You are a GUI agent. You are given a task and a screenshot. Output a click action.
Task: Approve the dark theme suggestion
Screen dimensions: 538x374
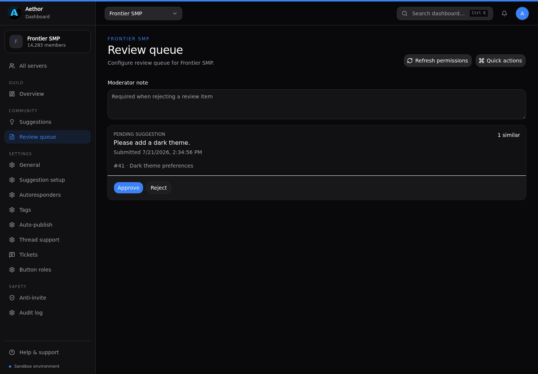pyautogui.click(x=129, y=188)
